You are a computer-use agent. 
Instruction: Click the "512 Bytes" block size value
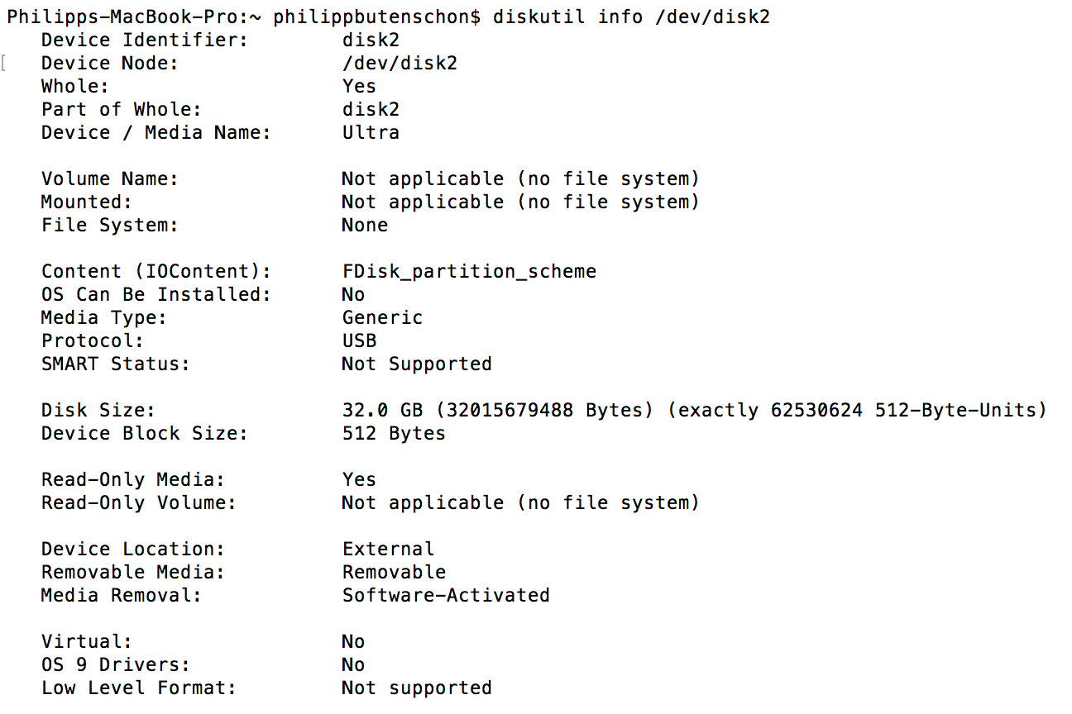click(394, 433)
